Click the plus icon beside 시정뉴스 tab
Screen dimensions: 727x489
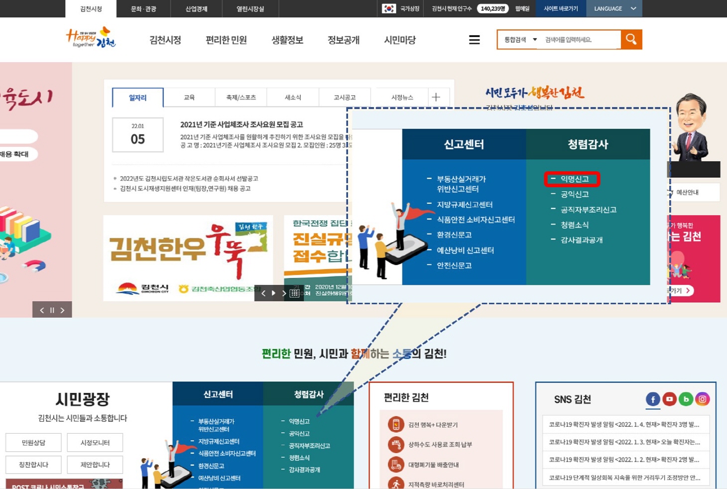click(x=436, y=97)
